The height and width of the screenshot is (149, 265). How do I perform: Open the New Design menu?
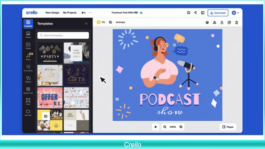(x=52, y=12)
